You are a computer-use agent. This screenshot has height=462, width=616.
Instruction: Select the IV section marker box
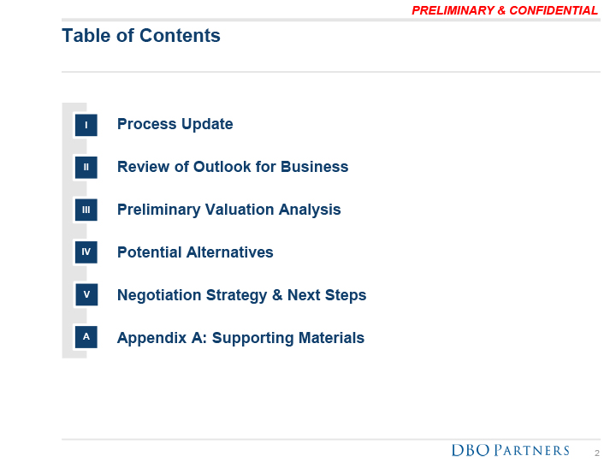86,253
